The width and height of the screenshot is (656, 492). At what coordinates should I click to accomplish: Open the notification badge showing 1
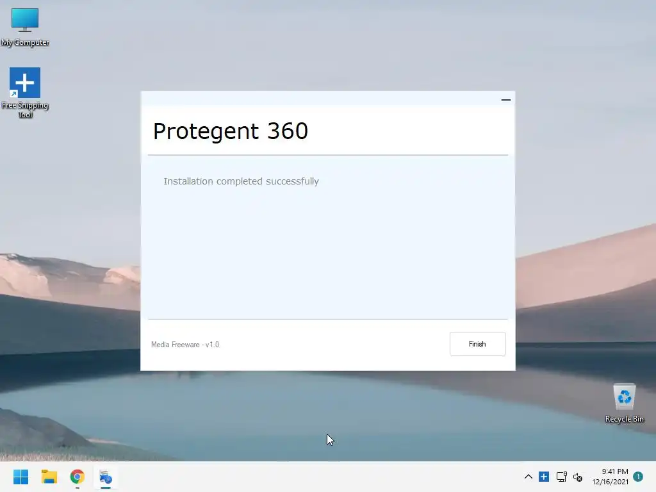pyautogui.click(x=638, y=477)
